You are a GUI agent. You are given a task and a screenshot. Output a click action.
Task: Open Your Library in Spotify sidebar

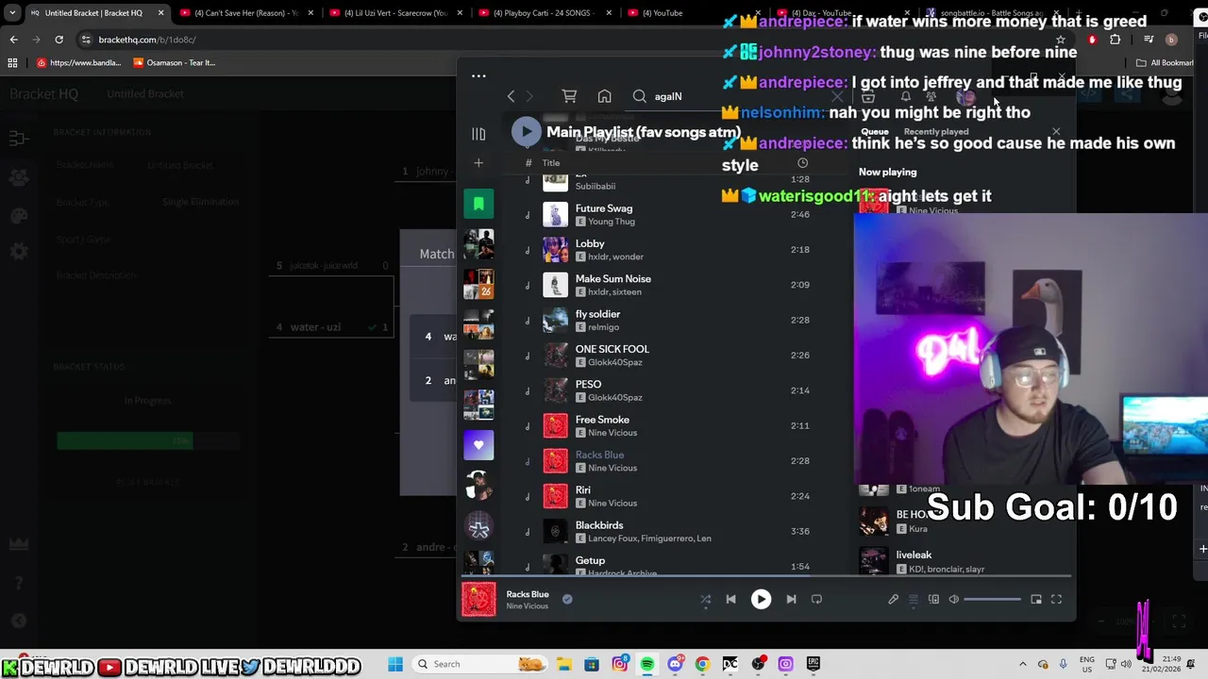pyautogui.click(x=478, y=134)
